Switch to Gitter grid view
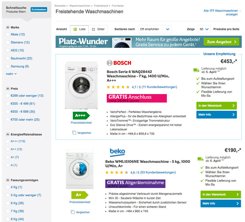Viewport: 245px width, 222px height. tap(98, 29)
